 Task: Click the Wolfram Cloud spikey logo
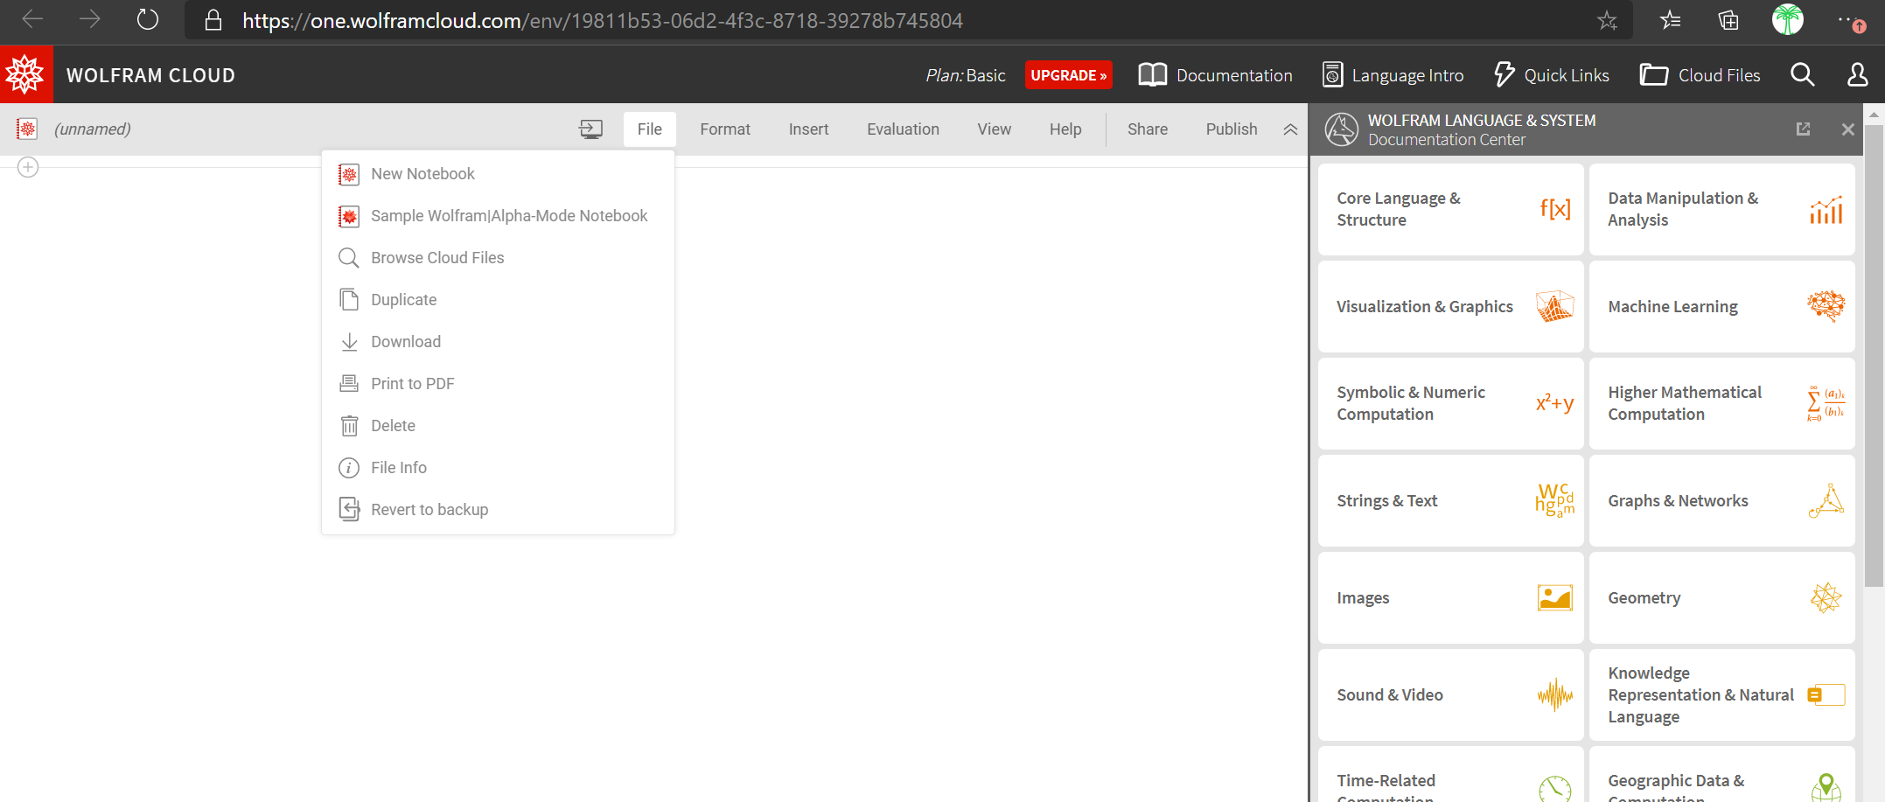[x=26, y=74]
